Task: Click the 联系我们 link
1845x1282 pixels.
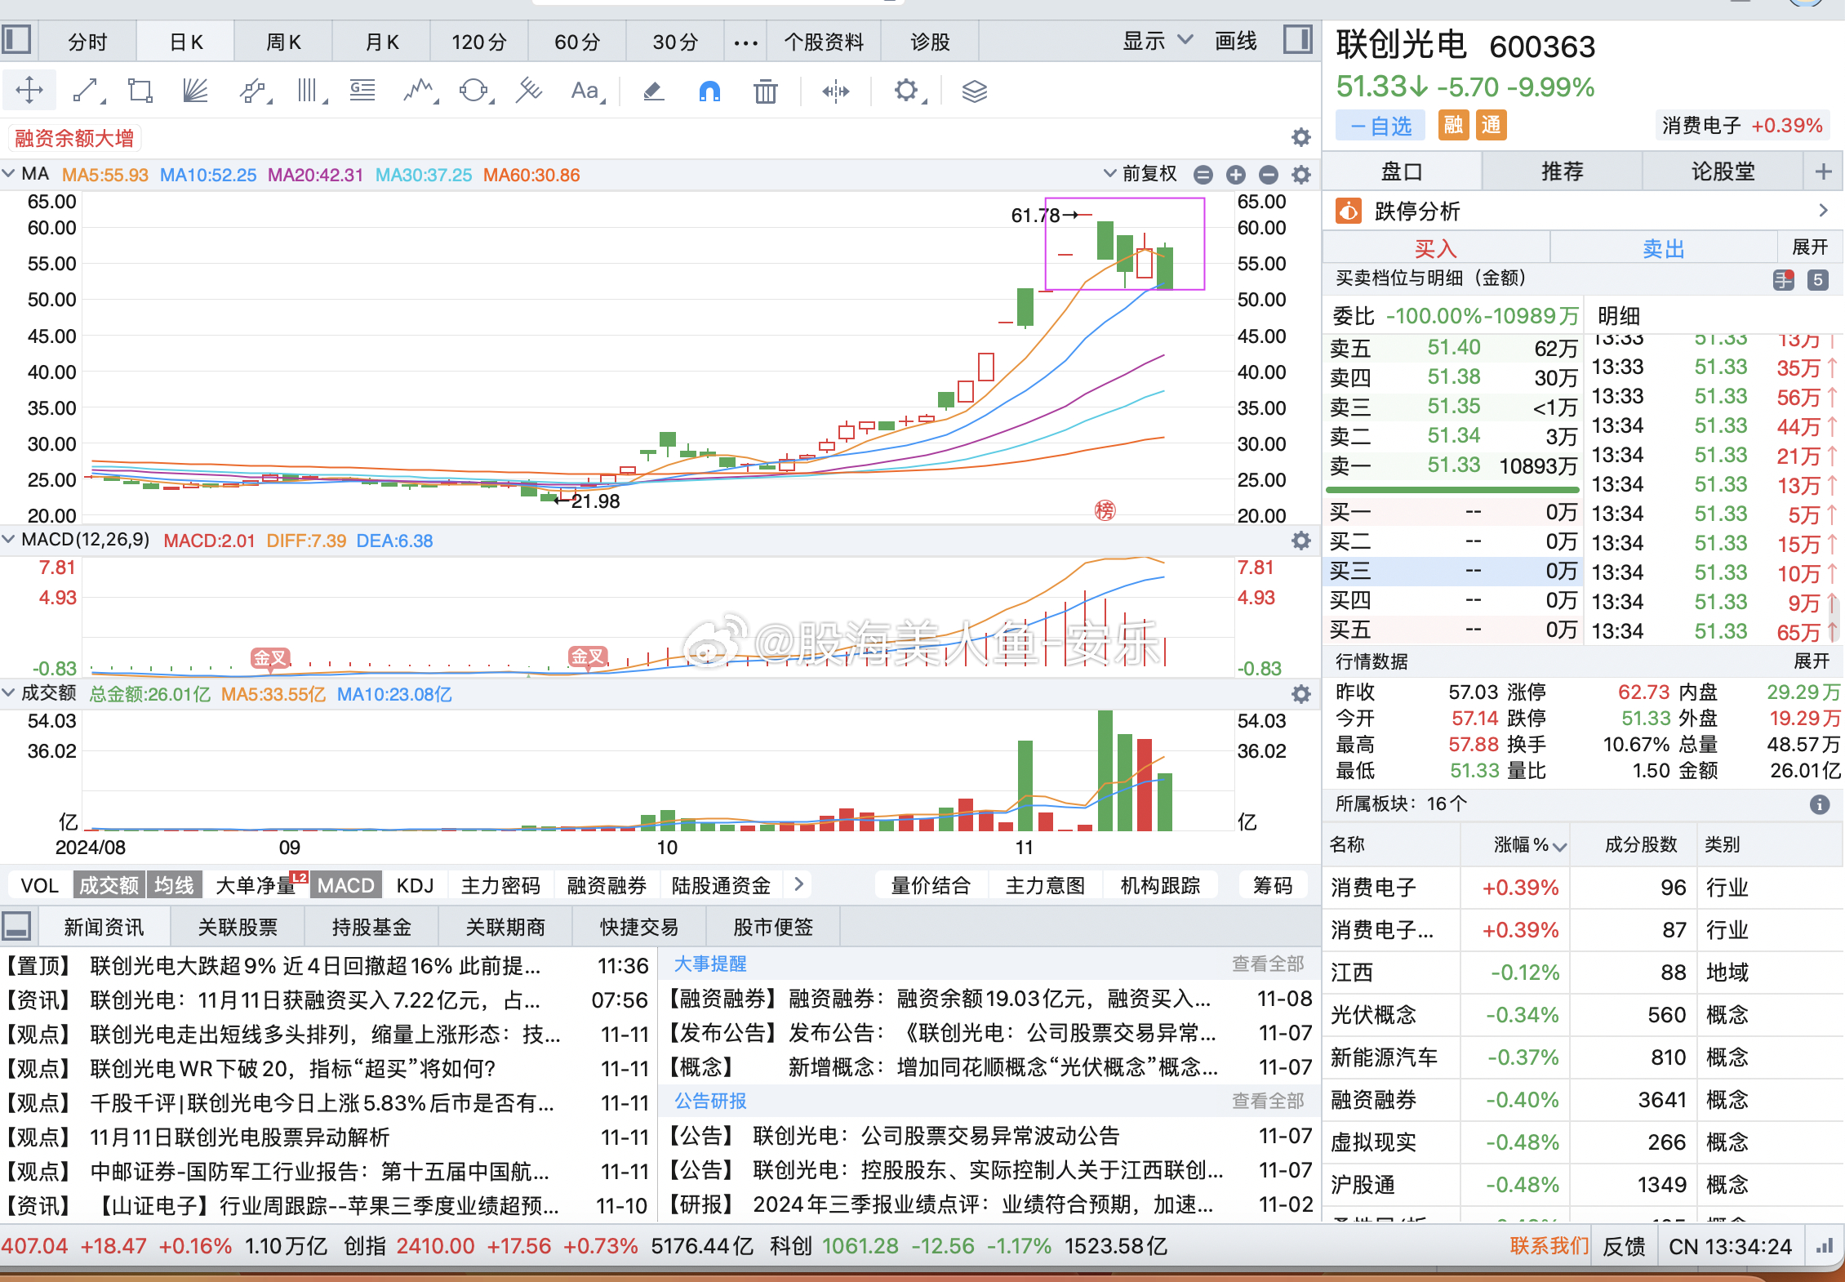Action: point(1549,1245)
